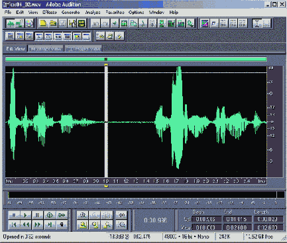Click the open folder toolbar icon
The width and height of the screenshot is (287, 243).
click(52, 23)
